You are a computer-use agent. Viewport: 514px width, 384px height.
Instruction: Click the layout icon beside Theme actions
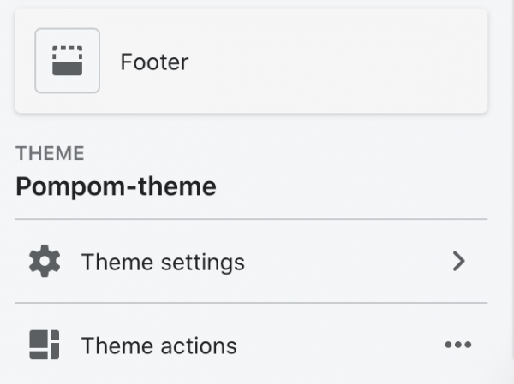(x=45, y=345)
